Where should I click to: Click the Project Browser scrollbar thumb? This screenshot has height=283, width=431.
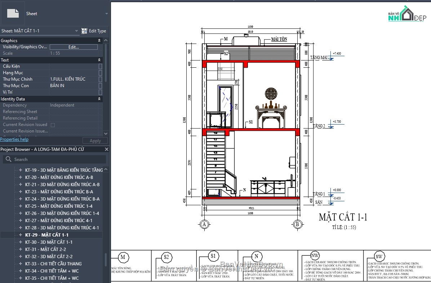point(106,260)
